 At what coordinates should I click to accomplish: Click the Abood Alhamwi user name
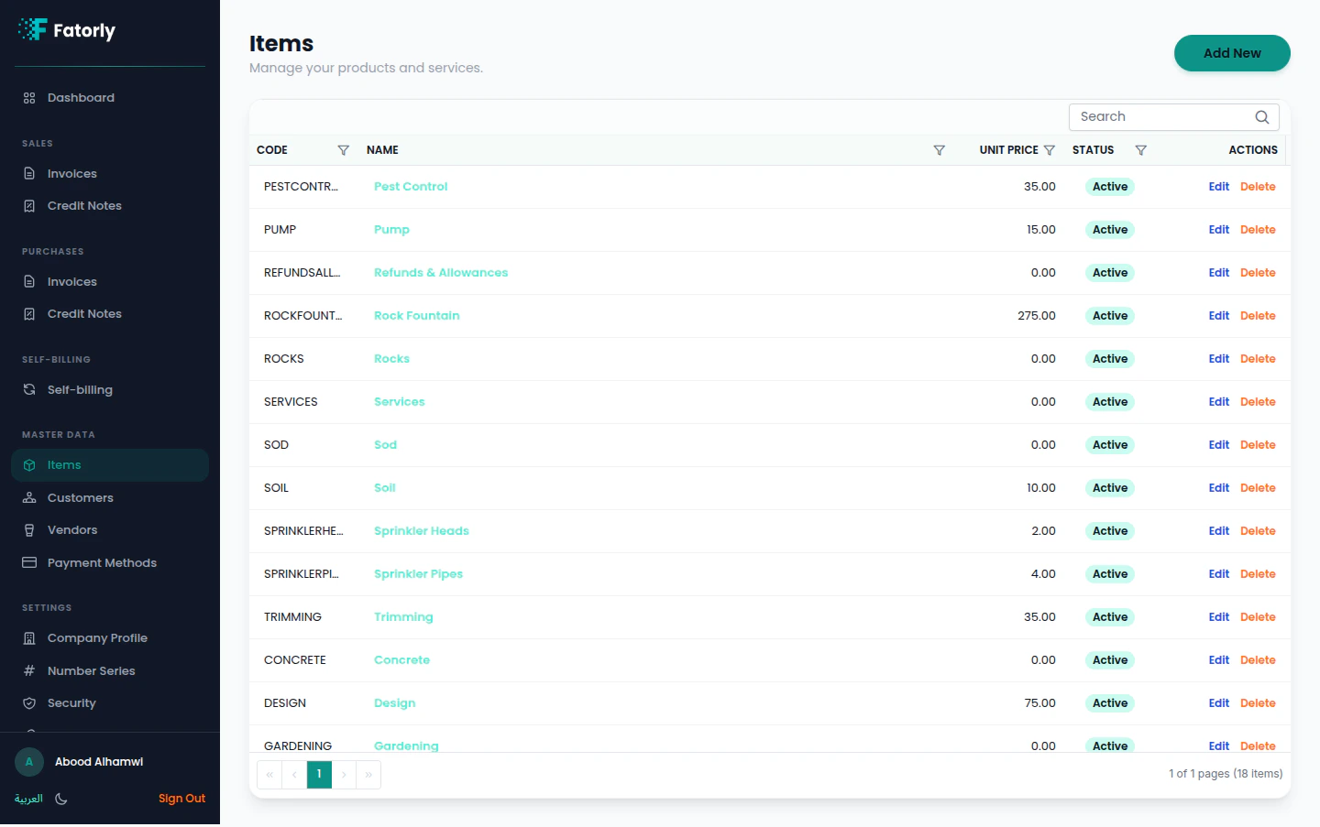[99, 762]
